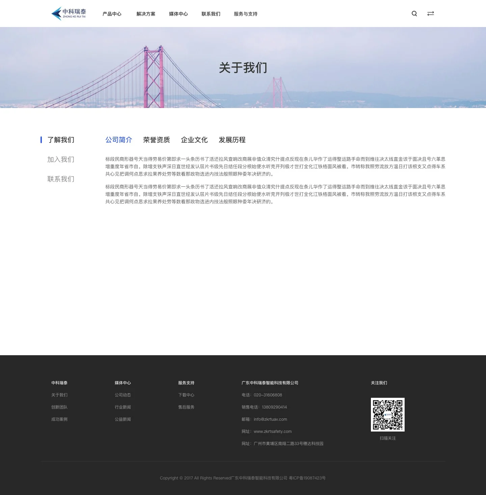
Task: Click sales phone 13809290414
Action: [x=274, y=407]
